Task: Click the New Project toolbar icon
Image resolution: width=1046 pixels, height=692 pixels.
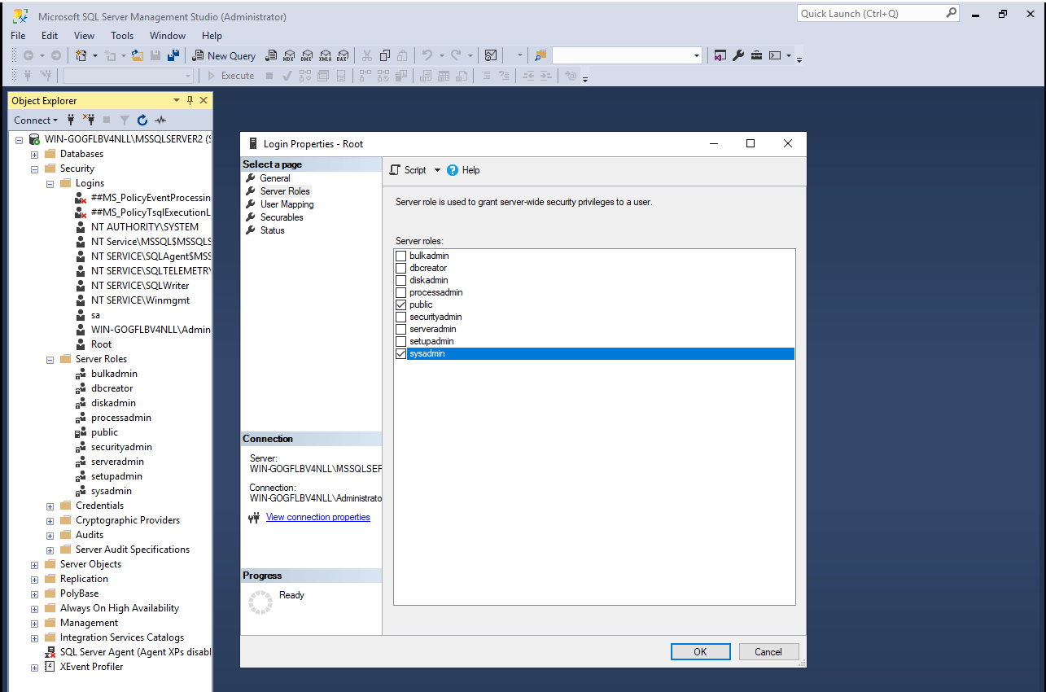Action: tap(81, 55)
